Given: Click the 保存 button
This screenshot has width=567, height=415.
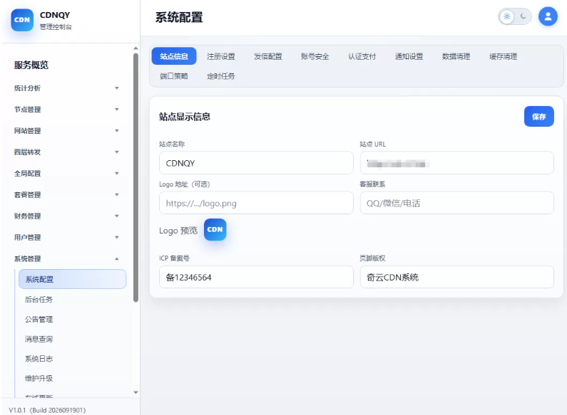Looking at the screenshot, I should [538, 117].
